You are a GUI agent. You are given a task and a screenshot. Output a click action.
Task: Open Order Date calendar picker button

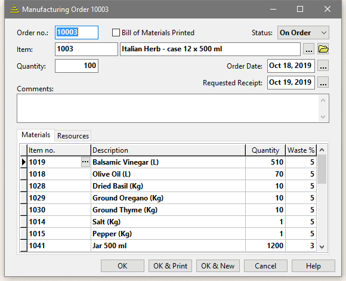click(x=323, y=66)
